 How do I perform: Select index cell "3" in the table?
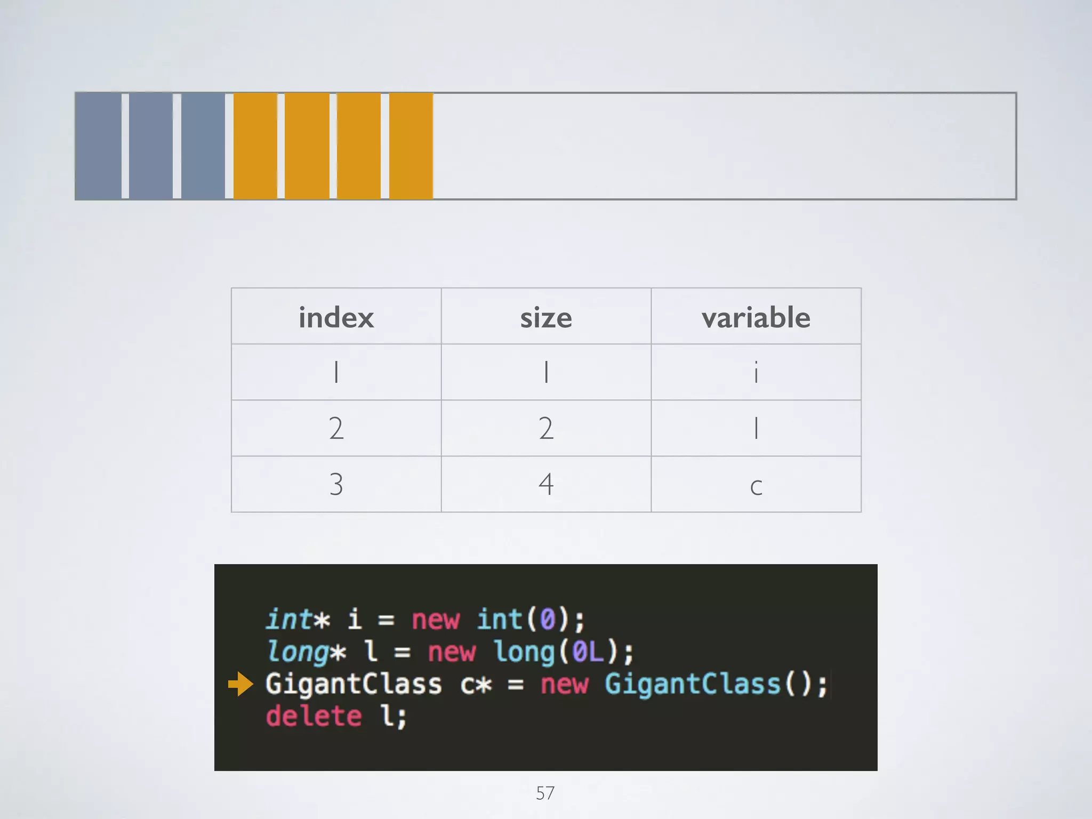[336, 484]
